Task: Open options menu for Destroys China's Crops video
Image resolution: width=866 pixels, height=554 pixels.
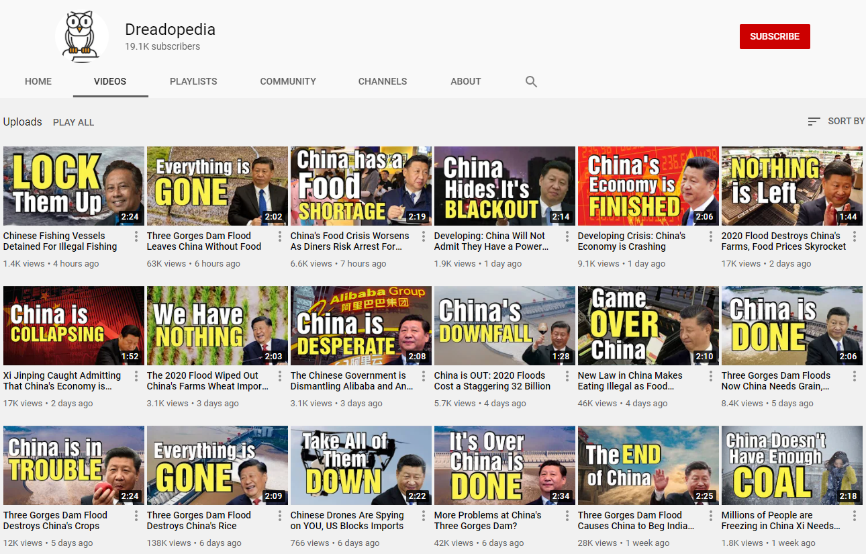Action: [136, 516]
